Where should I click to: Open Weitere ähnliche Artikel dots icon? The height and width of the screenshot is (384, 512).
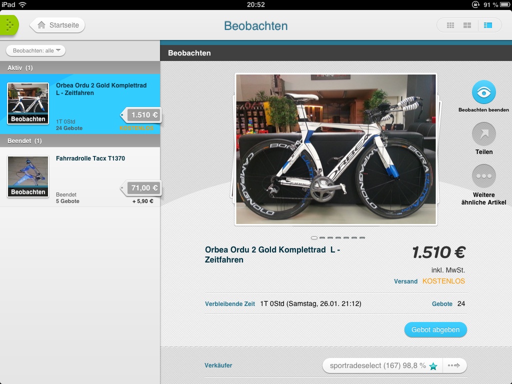tap(483, 176)
